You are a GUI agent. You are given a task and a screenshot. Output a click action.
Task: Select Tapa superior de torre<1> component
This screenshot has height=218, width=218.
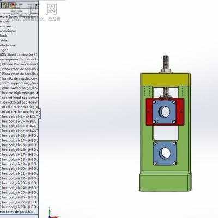[19, 59]
